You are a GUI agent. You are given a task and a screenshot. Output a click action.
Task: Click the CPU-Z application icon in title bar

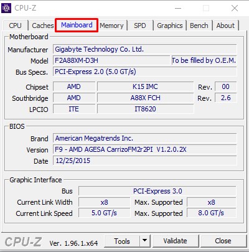pyautogui.click(x=6, y=8)
